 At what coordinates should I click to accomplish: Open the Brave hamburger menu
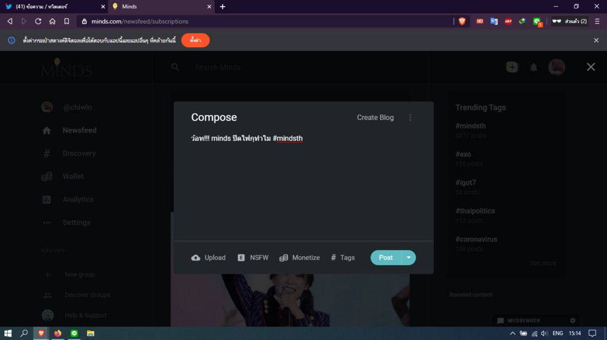tap(597, 21)
